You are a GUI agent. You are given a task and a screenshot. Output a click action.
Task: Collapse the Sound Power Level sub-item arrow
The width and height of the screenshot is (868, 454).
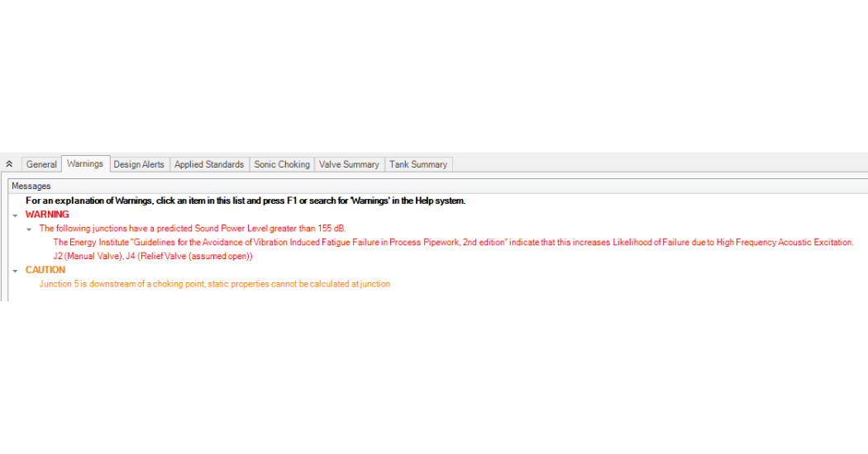(29, 229)
